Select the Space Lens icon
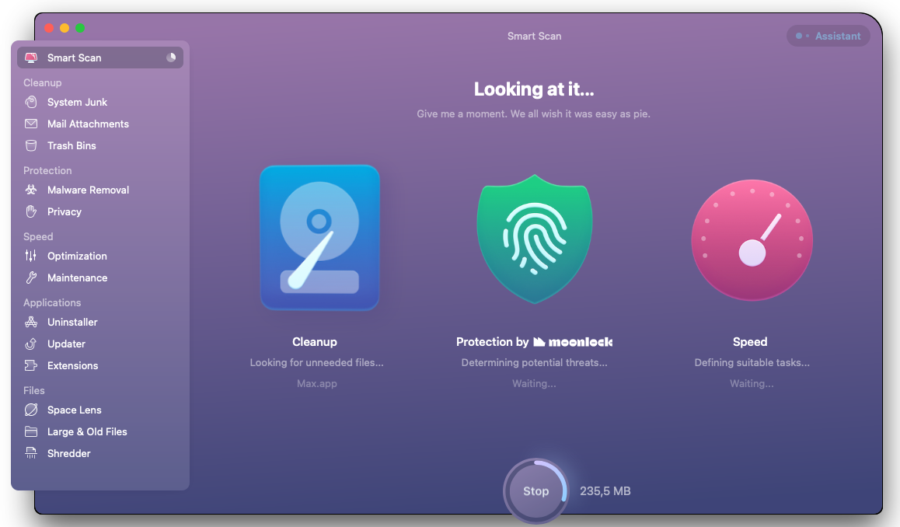Image resolution: width=900 pixels, height=527 pixels. tap(31, 410)
